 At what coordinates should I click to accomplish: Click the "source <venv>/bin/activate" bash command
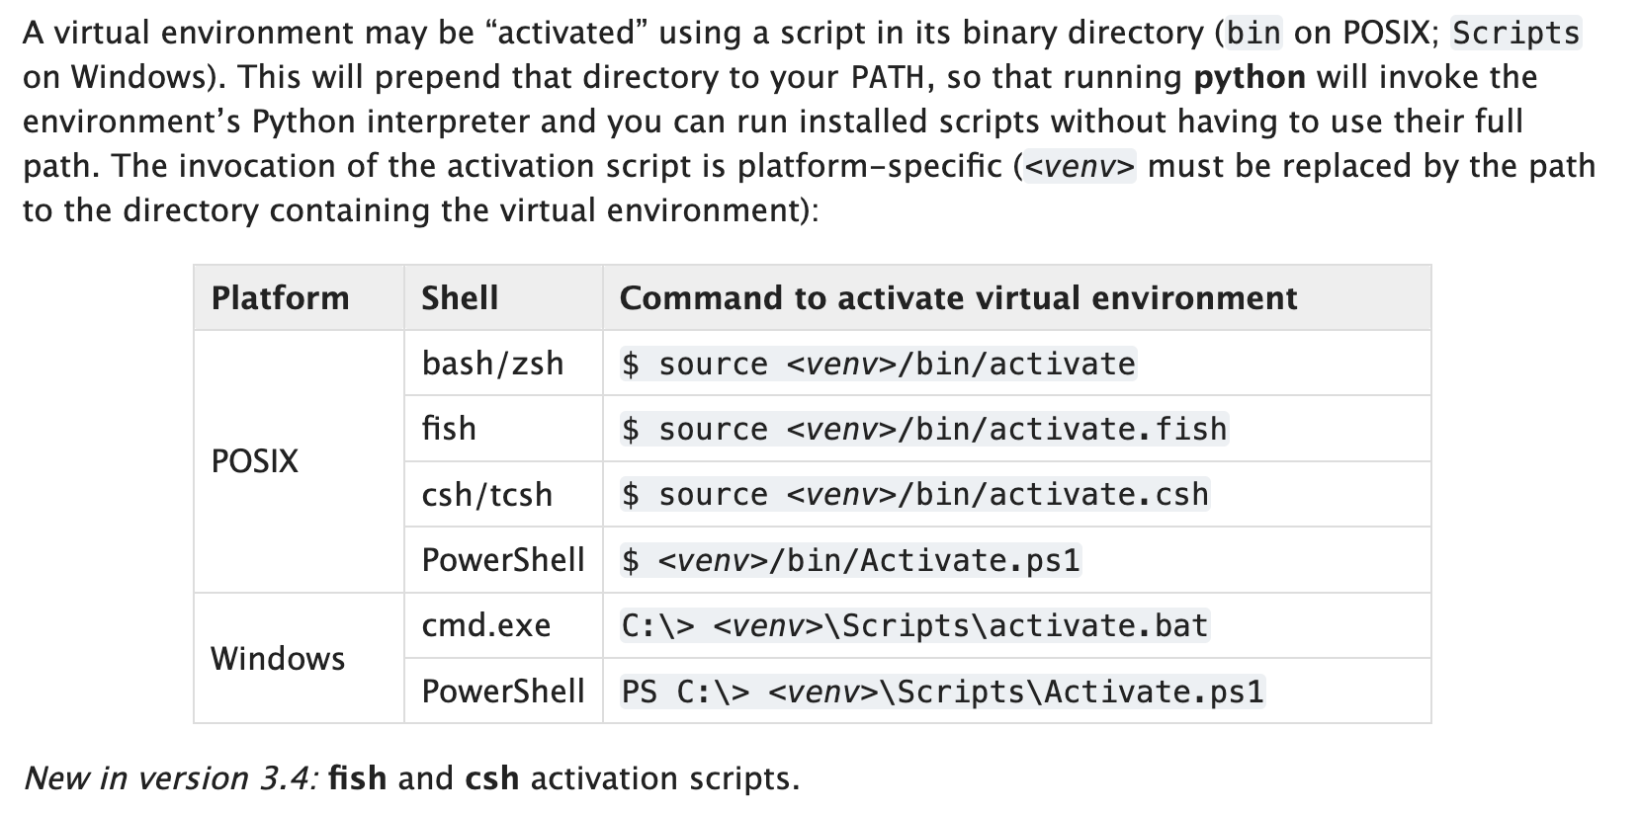[x=878, y=364]
